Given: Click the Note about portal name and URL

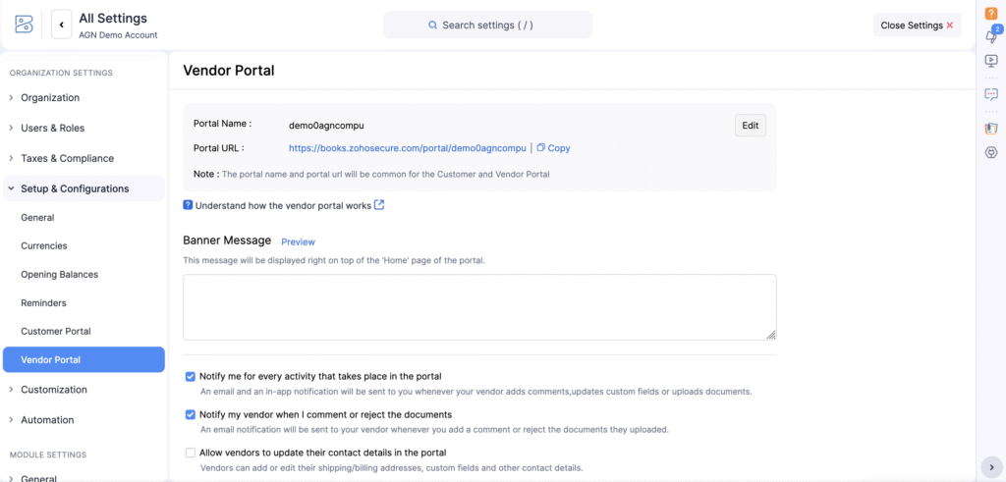Looking at the screenshot, I should point(371,174).
